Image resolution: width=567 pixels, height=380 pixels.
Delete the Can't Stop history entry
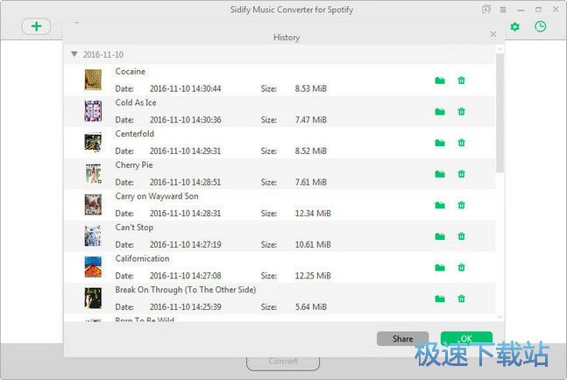click(461, 236)
